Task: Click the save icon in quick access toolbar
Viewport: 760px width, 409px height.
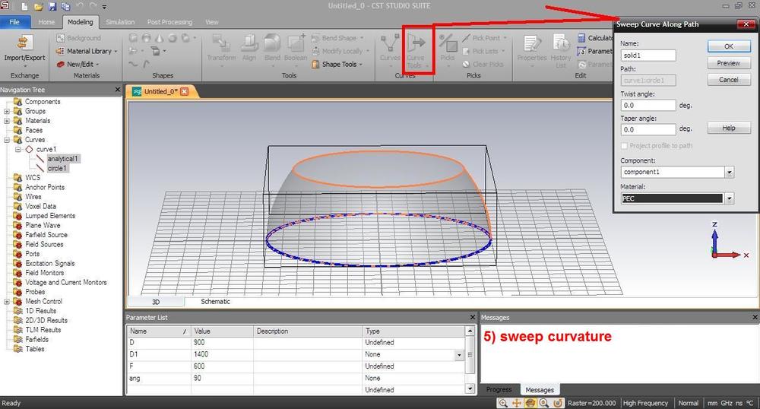Action: pos(52,7)
